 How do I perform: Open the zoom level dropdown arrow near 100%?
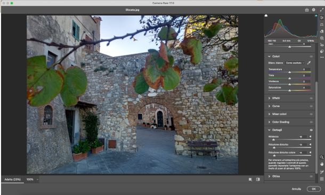37,180
